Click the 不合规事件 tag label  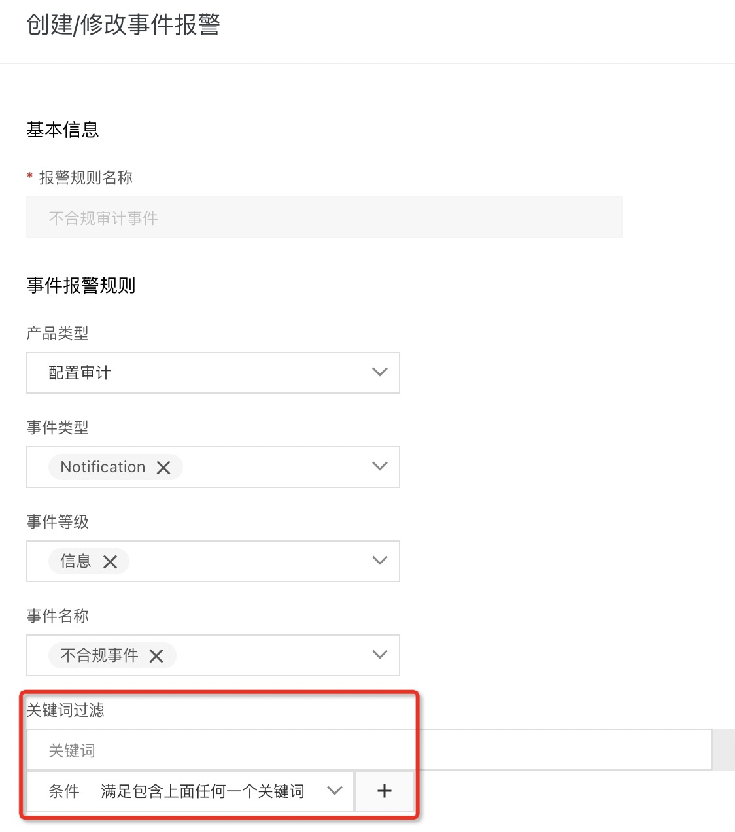(99, 655)
